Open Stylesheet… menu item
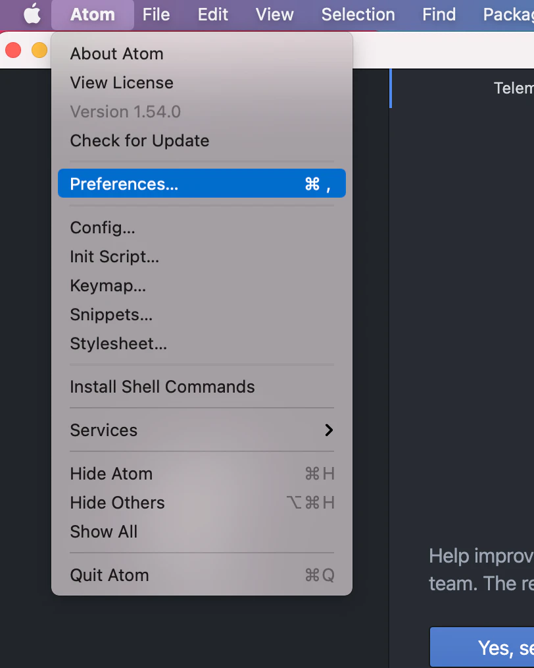534x668 pixels. point(202,343)
